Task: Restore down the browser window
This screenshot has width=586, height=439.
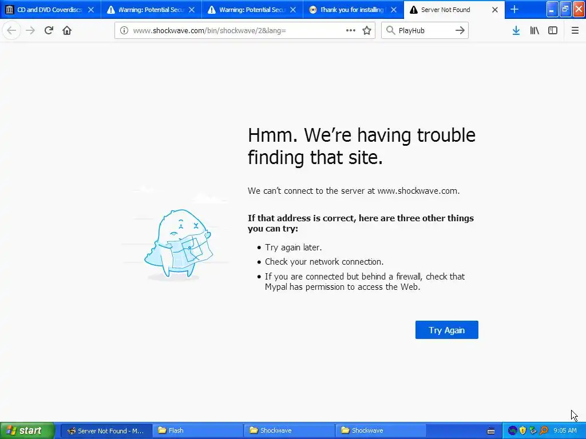Action: point(565,9)
